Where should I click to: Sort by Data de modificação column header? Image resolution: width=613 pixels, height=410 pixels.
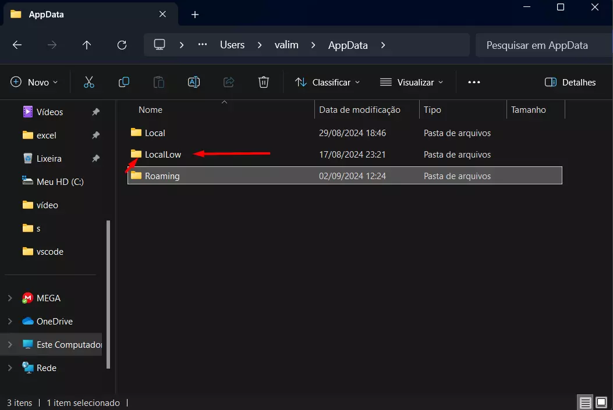tap(360, 109)
